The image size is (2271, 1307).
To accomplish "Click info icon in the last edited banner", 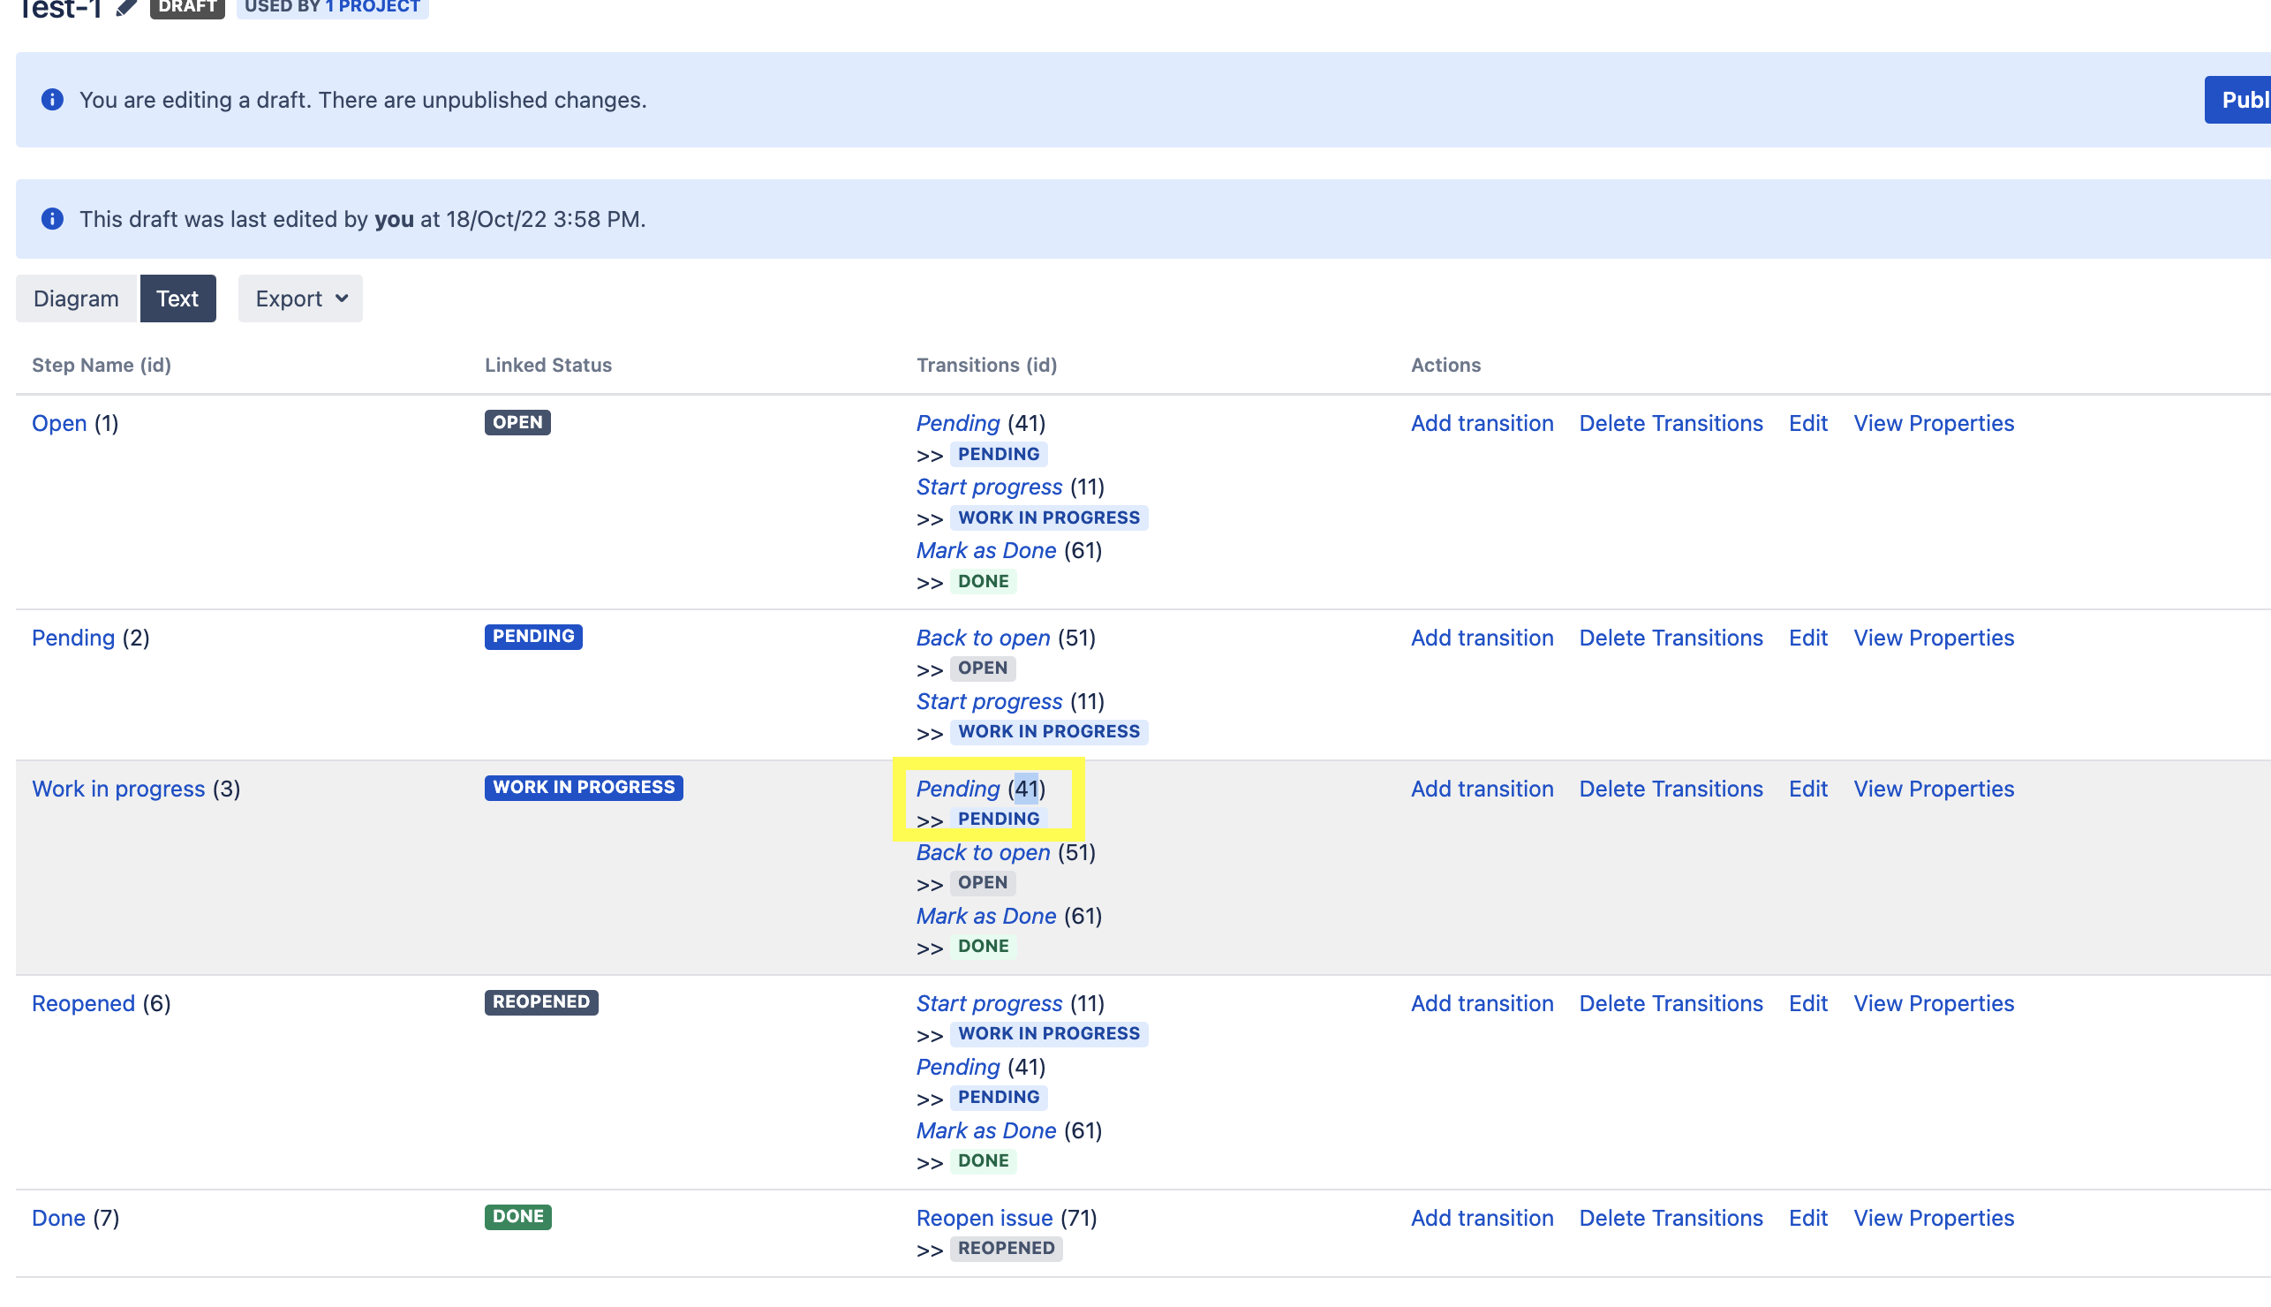I will (x=52, y=219).
